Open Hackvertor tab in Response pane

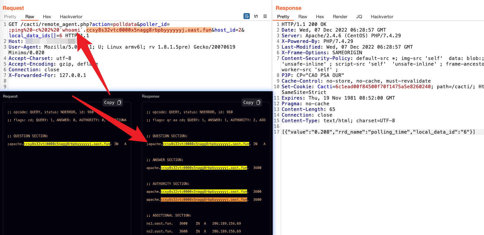382,17
